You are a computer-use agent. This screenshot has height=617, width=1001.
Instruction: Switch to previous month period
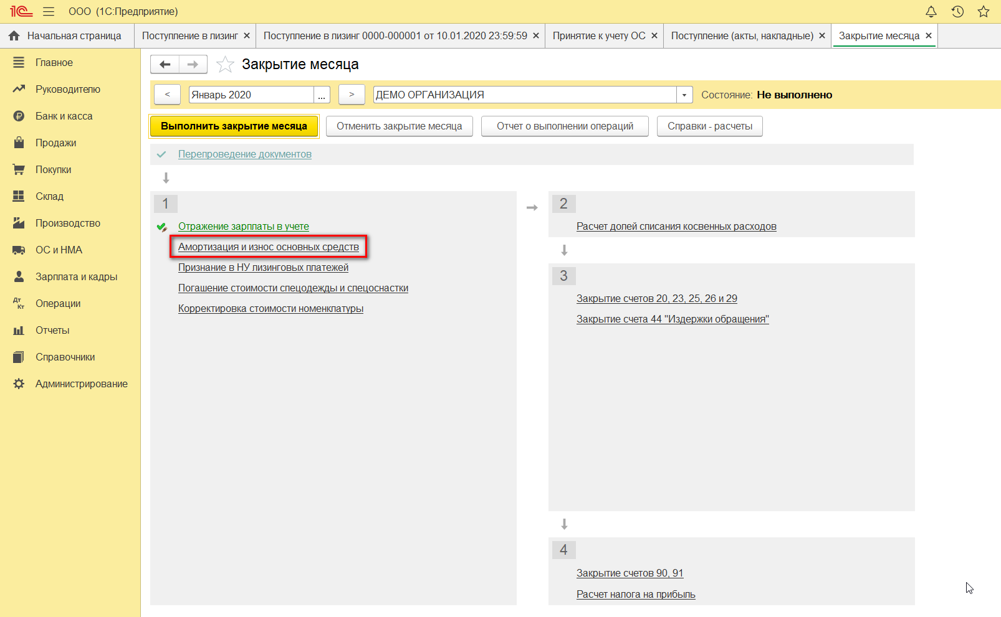pos(167,95)
